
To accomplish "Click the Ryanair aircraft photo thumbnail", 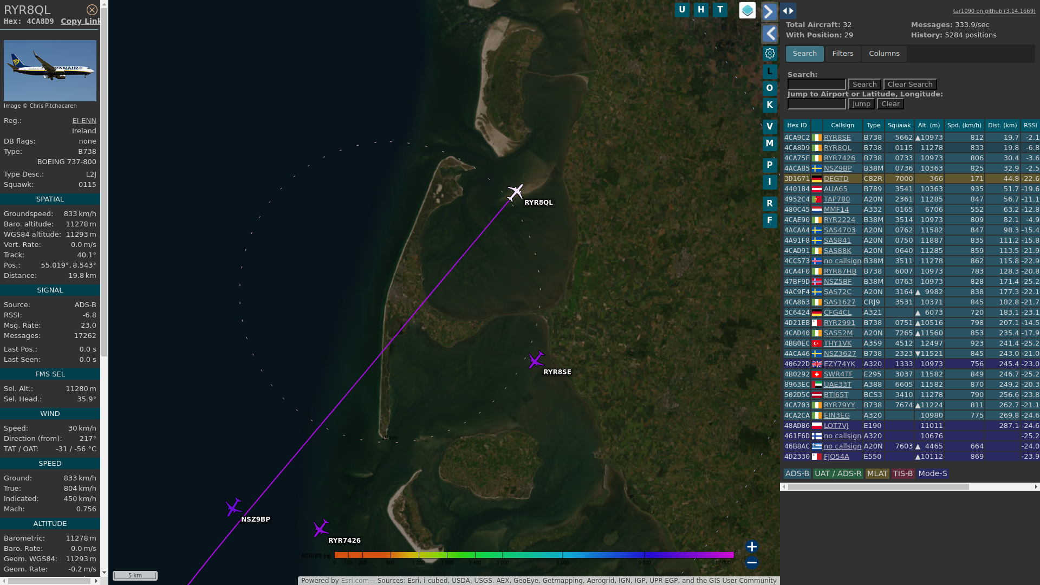I will 50,70.
